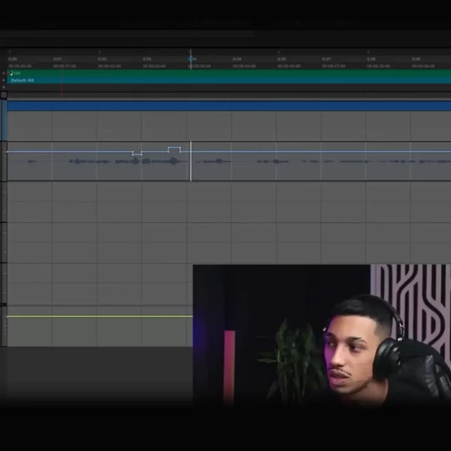The width and height of the screenshot is (451, 451).
Task: Click the first timestamp at the ruler's left end
Action: coord(13,59)
